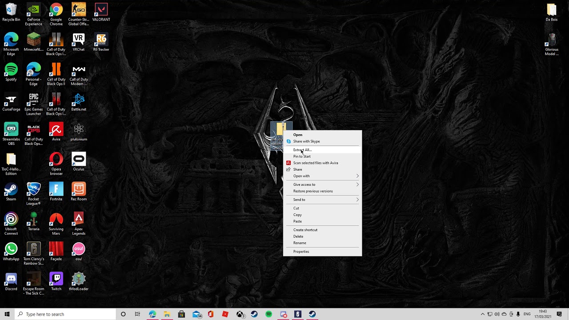Screen dimensions: 569x320
Task: Open the Mail taskbar icon
Action: click(x=196, y=314)
